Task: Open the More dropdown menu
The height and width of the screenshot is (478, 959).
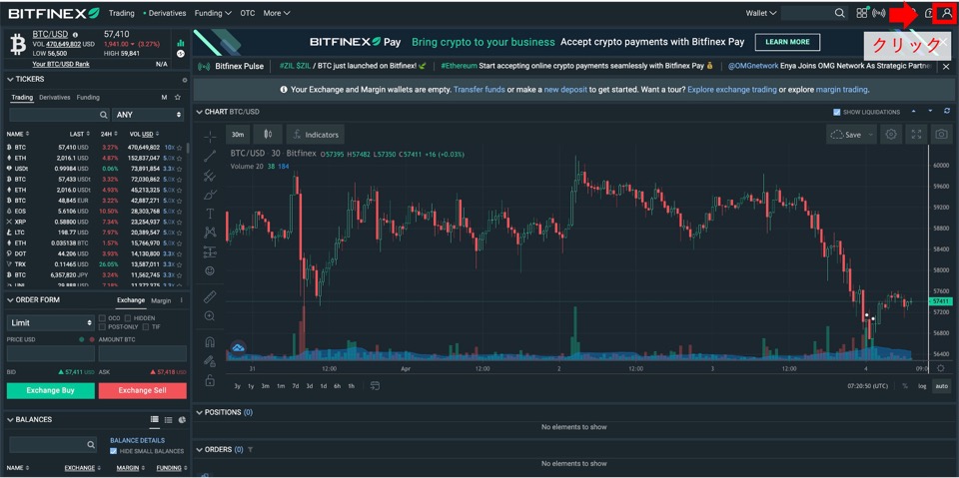Action: (x=277, y=13)
